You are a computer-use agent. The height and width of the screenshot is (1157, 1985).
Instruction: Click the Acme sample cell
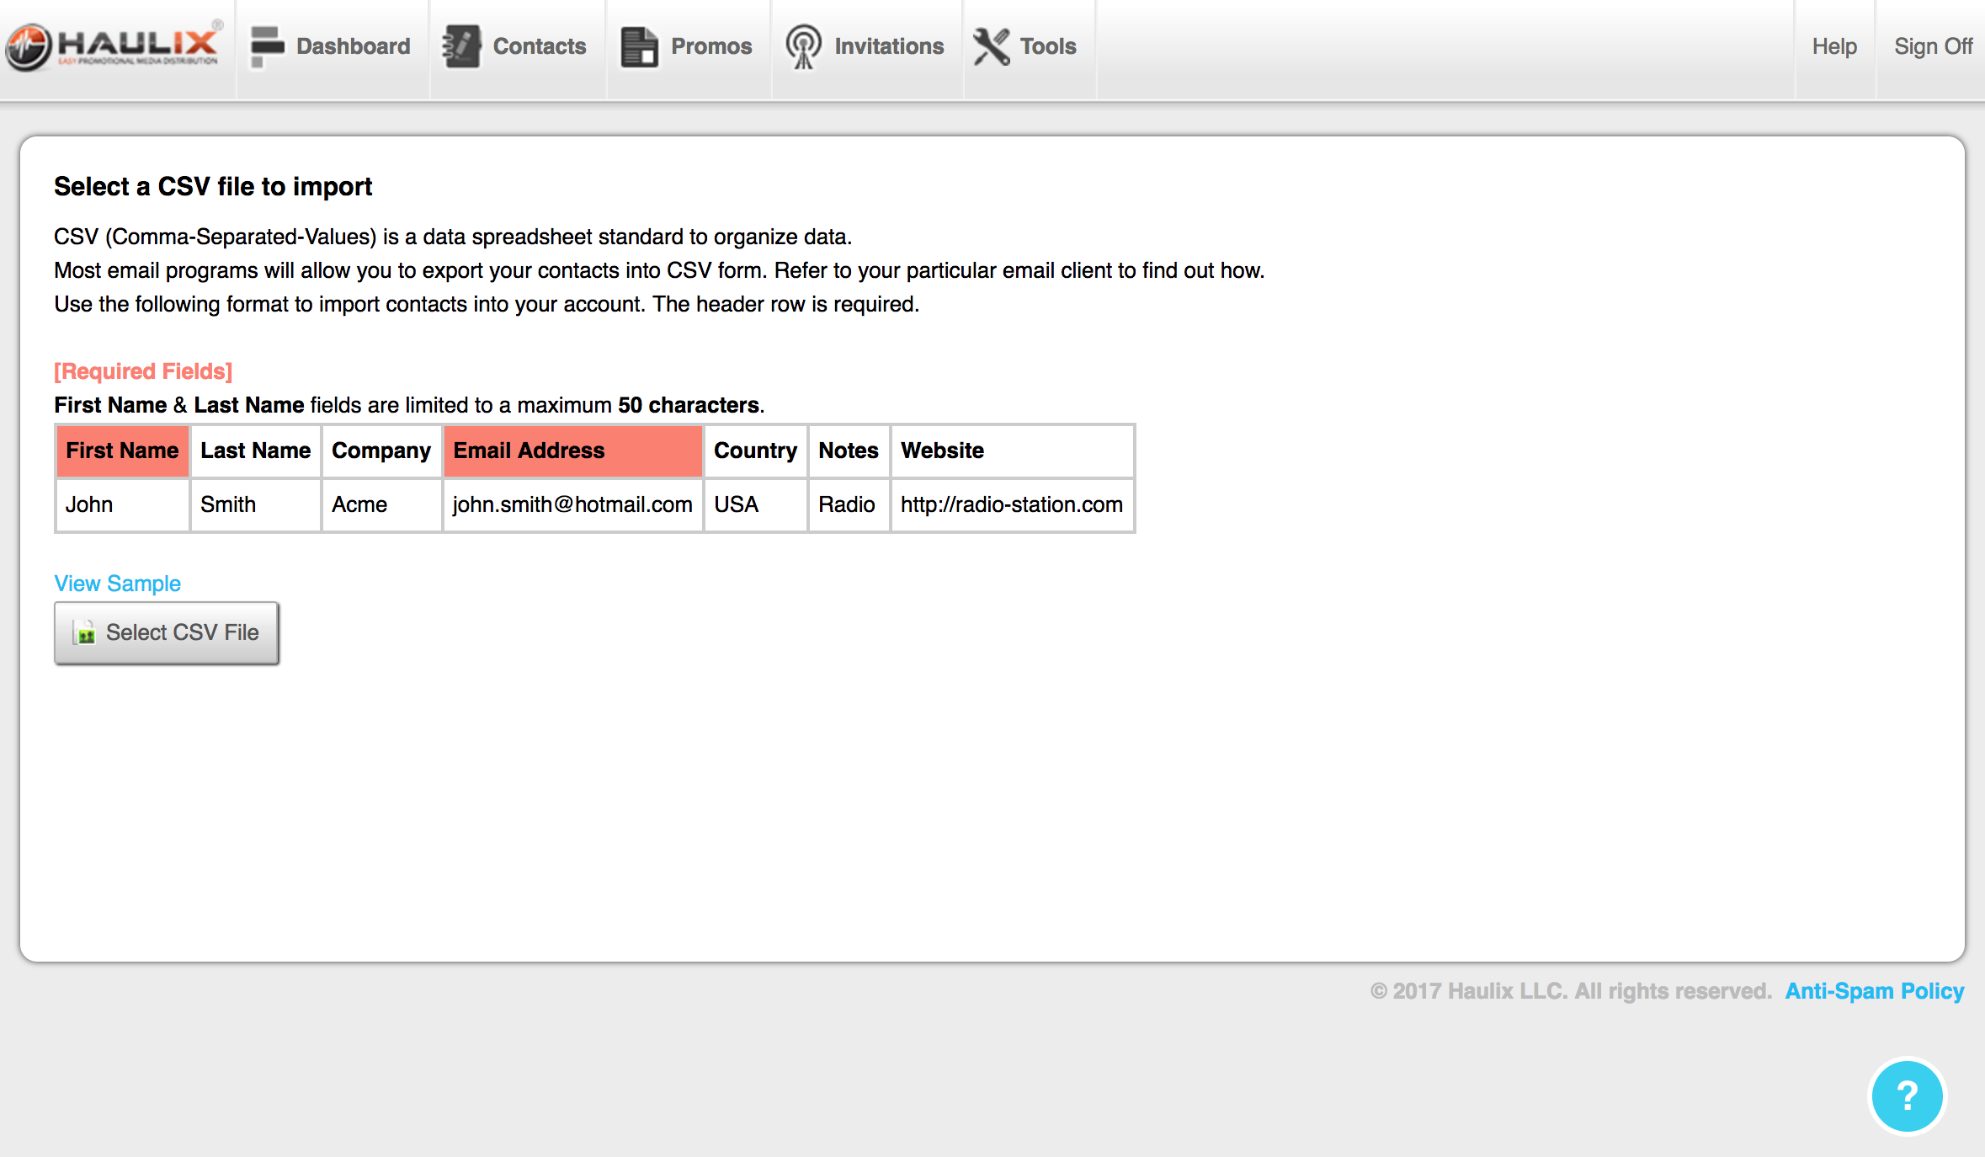[381, 504]
